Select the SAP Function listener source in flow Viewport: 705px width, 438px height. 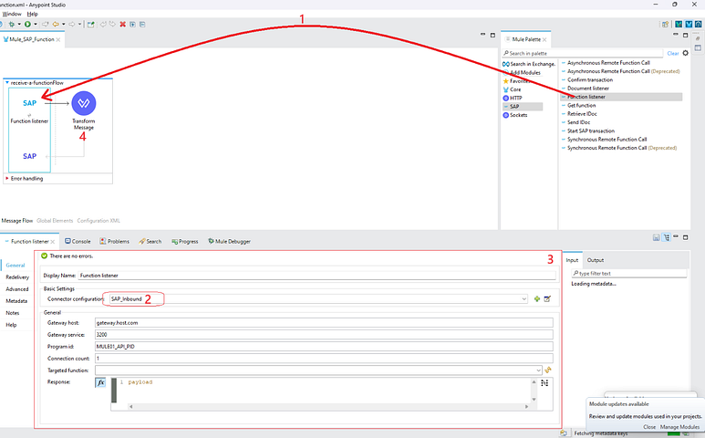pos(30,103)
